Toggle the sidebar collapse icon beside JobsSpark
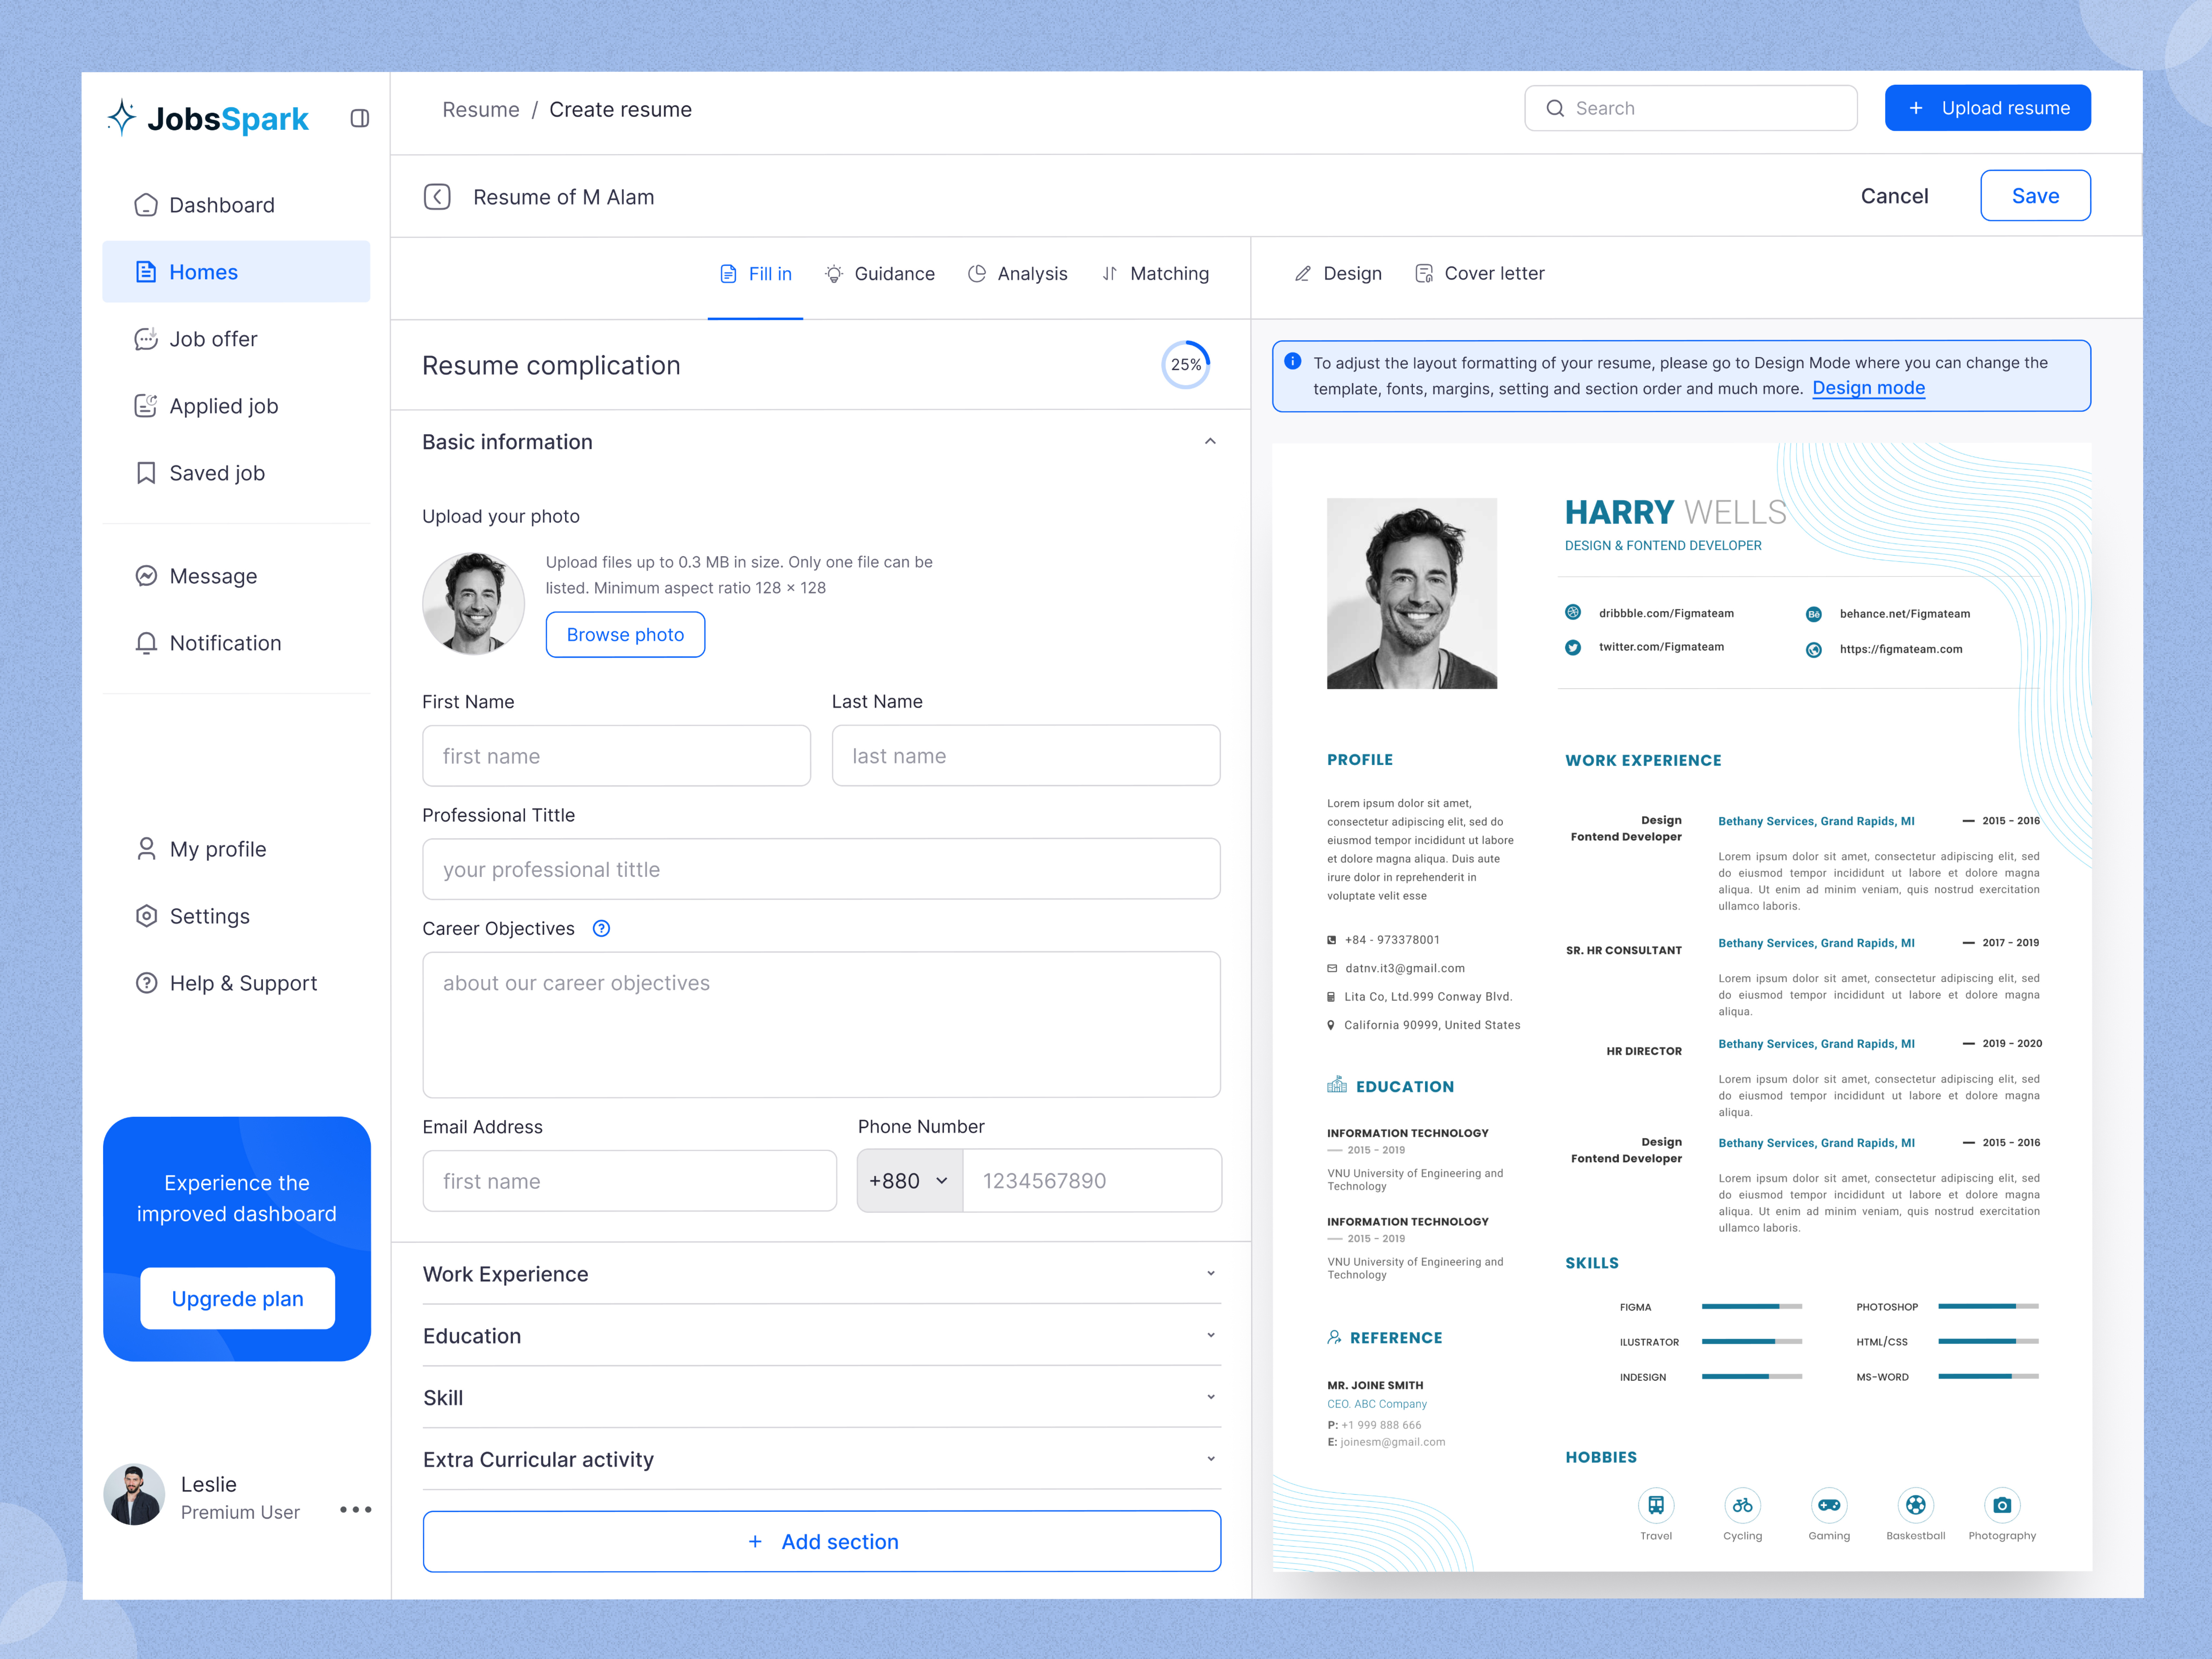The height and width of the screenshot is (1659, 2212). click(x=360, y=117)
